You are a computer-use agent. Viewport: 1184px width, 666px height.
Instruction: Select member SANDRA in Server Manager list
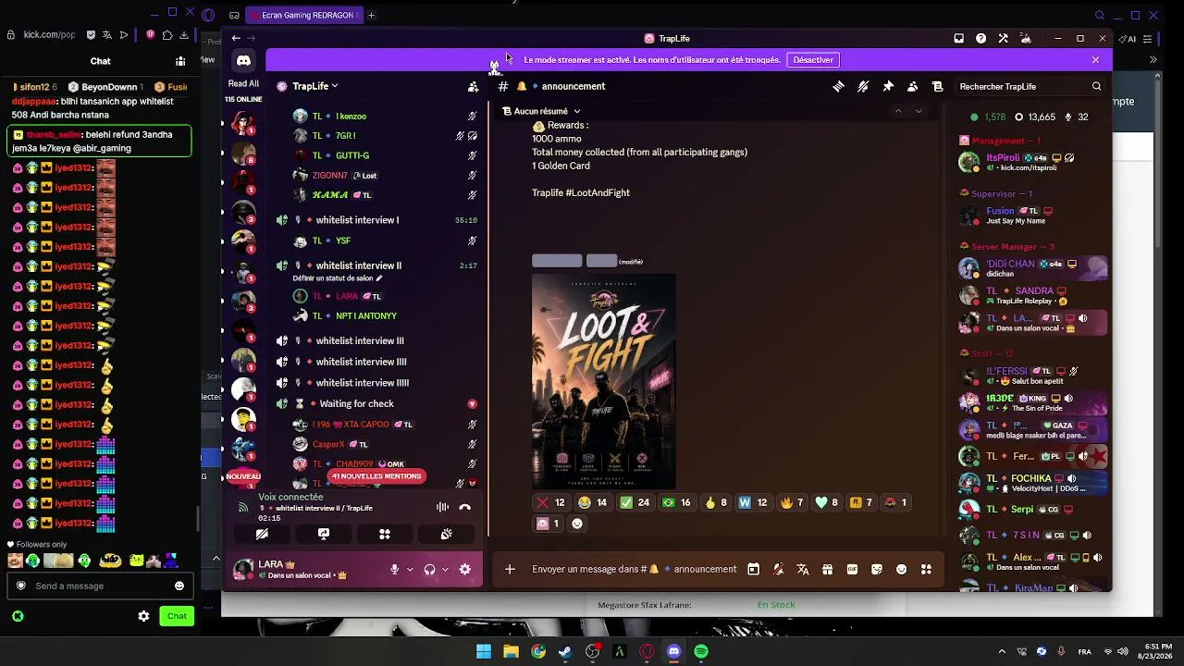pos(1032,295)
